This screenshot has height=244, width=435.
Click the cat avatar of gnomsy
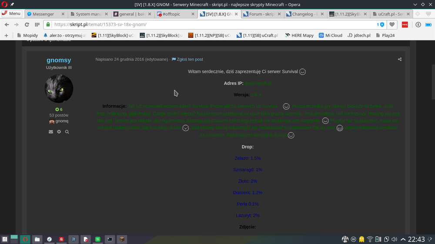(59, 89)
